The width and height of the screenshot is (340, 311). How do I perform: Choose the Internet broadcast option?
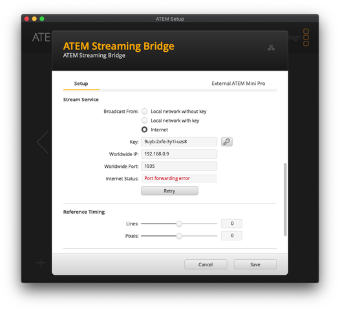tap(144, 130)
